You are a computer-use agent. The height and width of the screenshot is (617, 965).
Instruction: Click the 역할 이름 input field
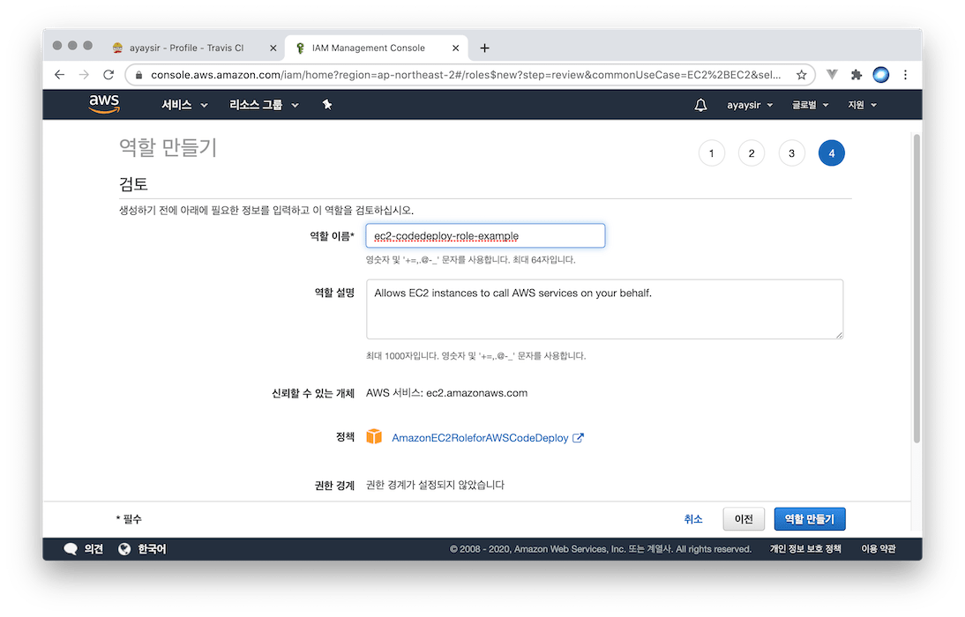point(485,236)
